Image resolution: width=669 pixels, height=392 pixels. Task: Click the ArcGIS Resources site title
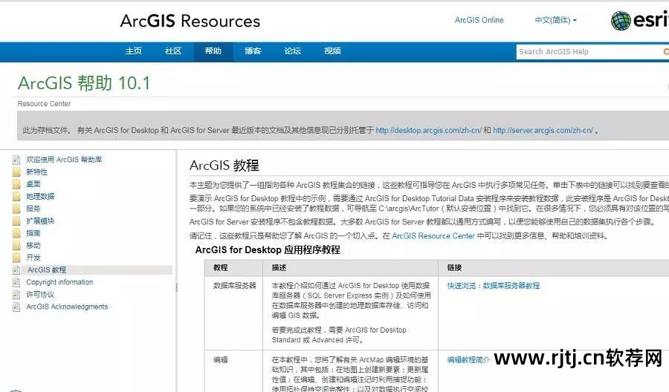pos(190,21)
